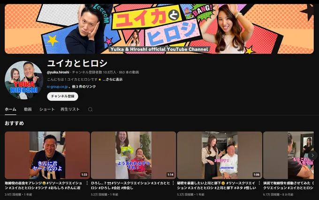Click the next arrow on the video carousel
Viewport: 319px width, 200px height.
tap(312, 156)
